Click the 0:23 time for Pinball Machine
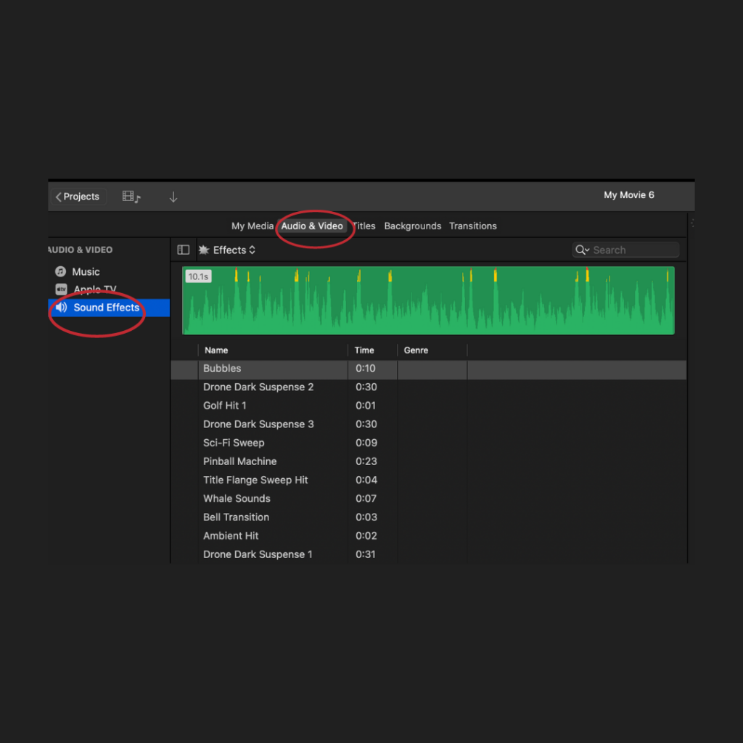Screen dimensions: 743x743 (366, 461)
